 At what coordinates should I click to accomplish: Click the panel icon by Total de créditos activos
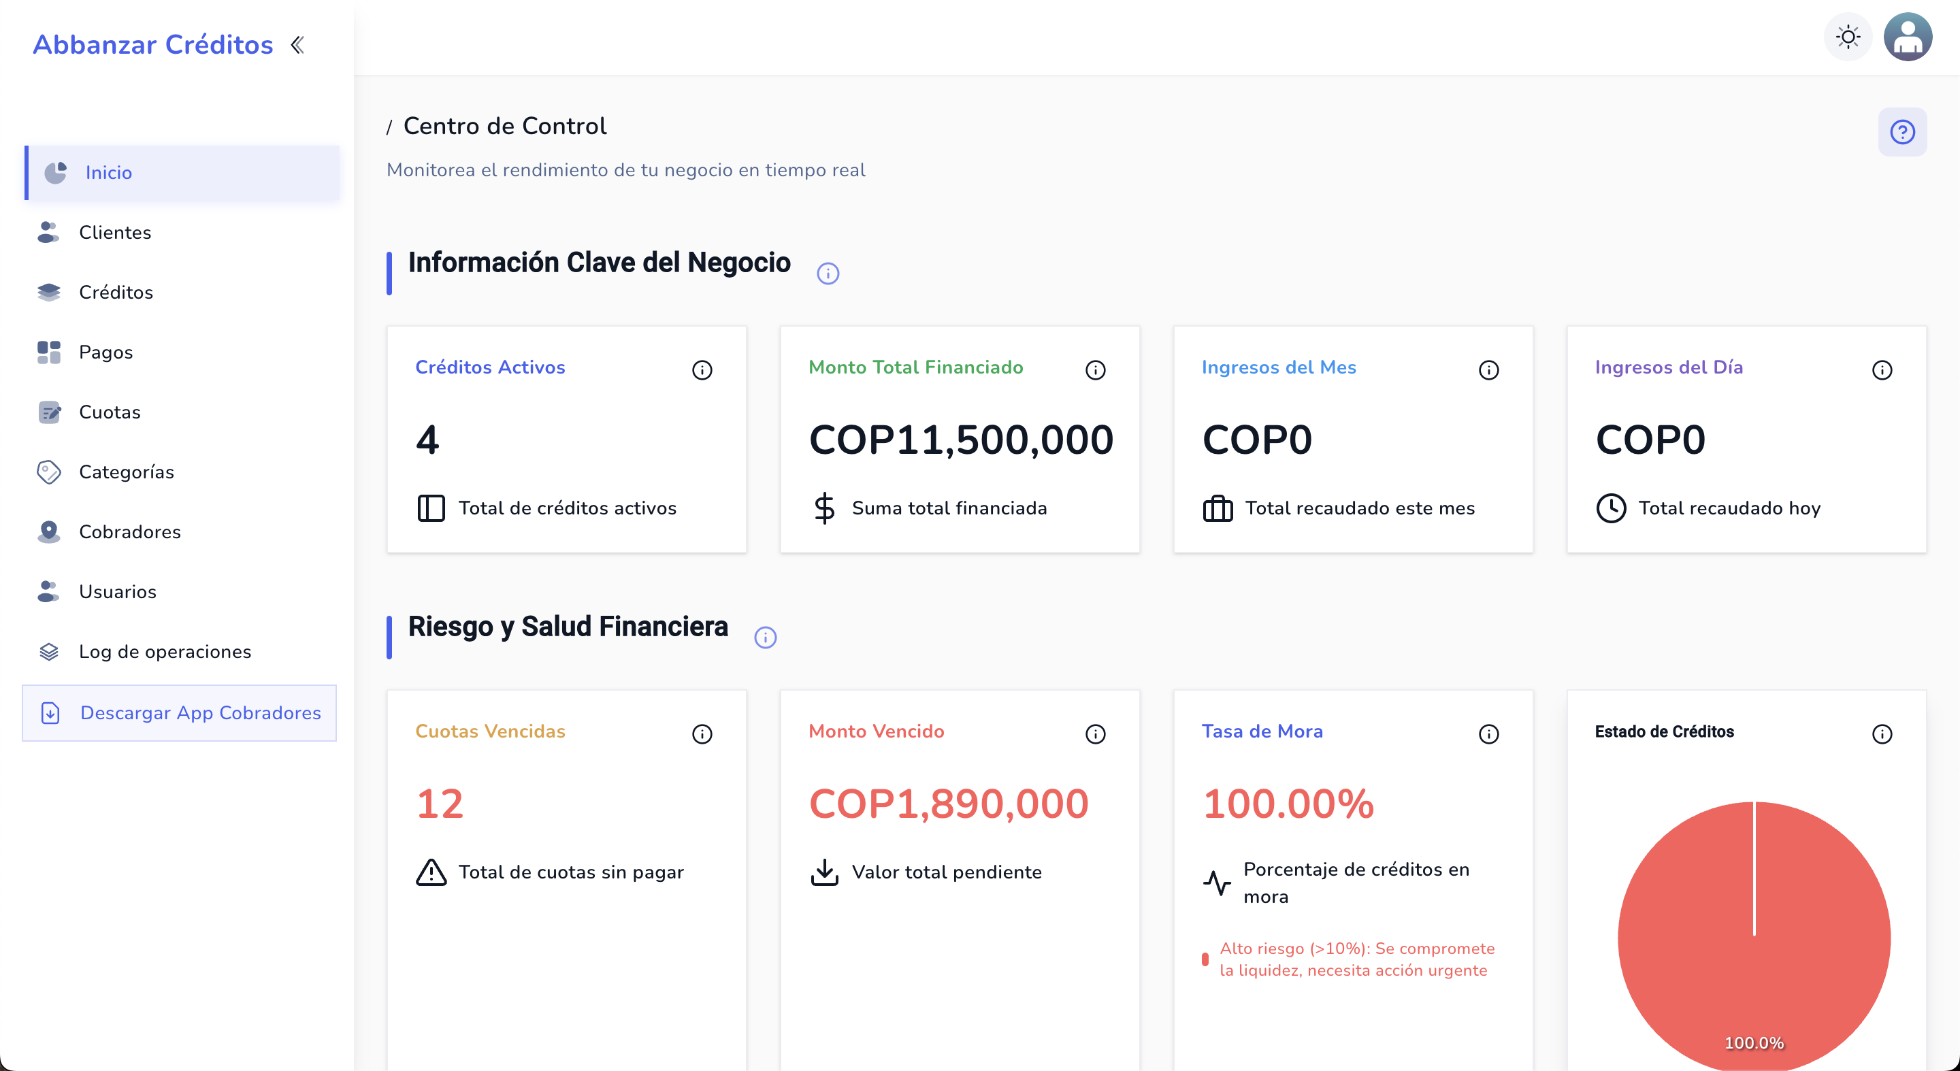coord(431,508)
